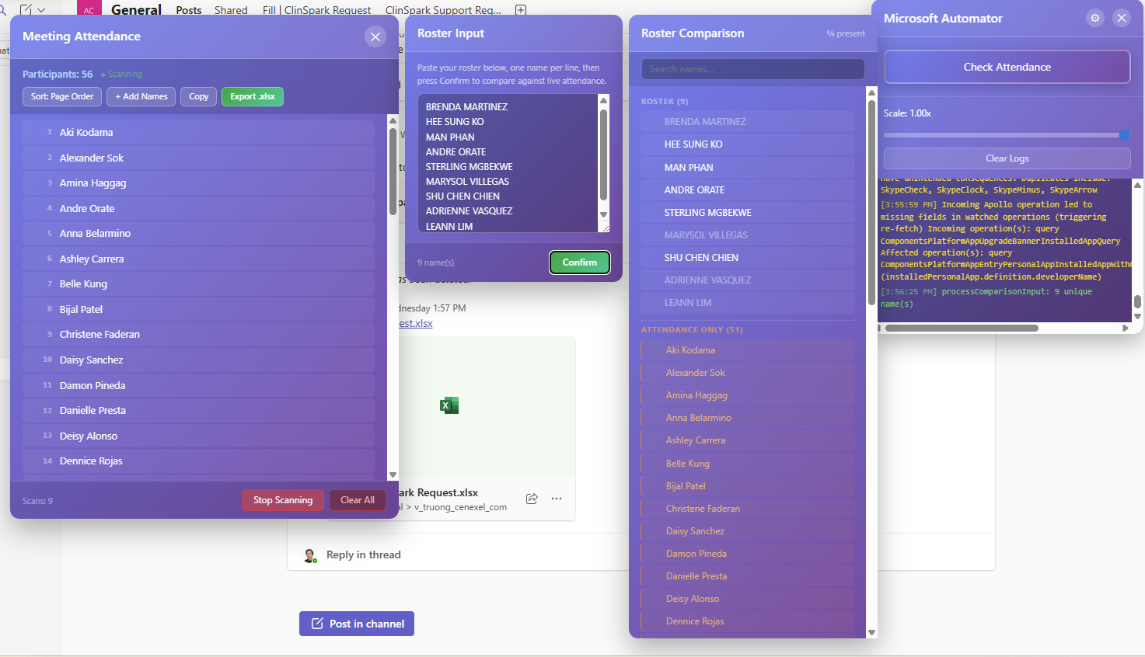1145x657 pixels.
Task: Click the Search names field
Action: tap(752, 69)
